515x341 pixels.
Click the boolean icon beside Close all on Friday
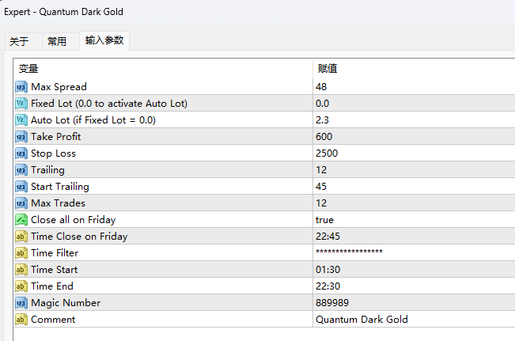pos(21,220)
